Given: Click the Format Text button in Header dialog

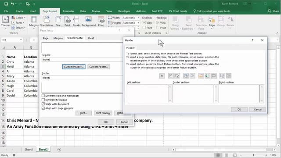Looking at the screenshot, I should click(x=162, y=75).
